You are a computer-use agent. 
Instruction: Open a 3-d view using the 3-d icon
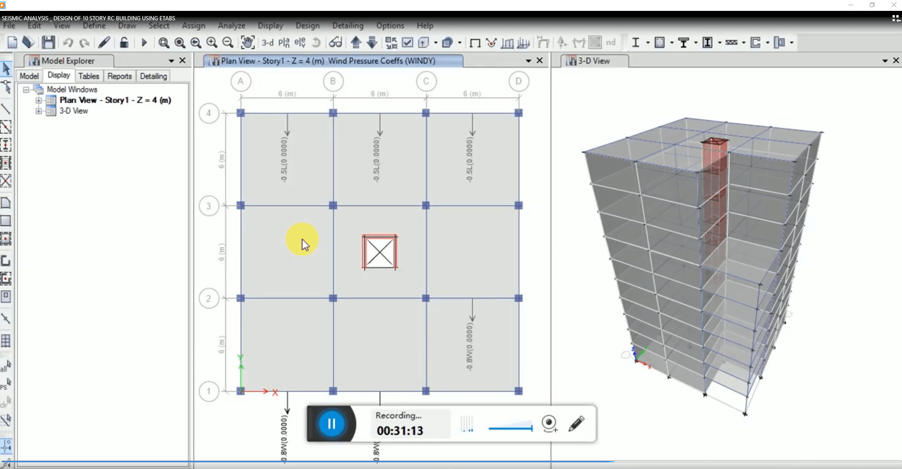tap(269, 43)
